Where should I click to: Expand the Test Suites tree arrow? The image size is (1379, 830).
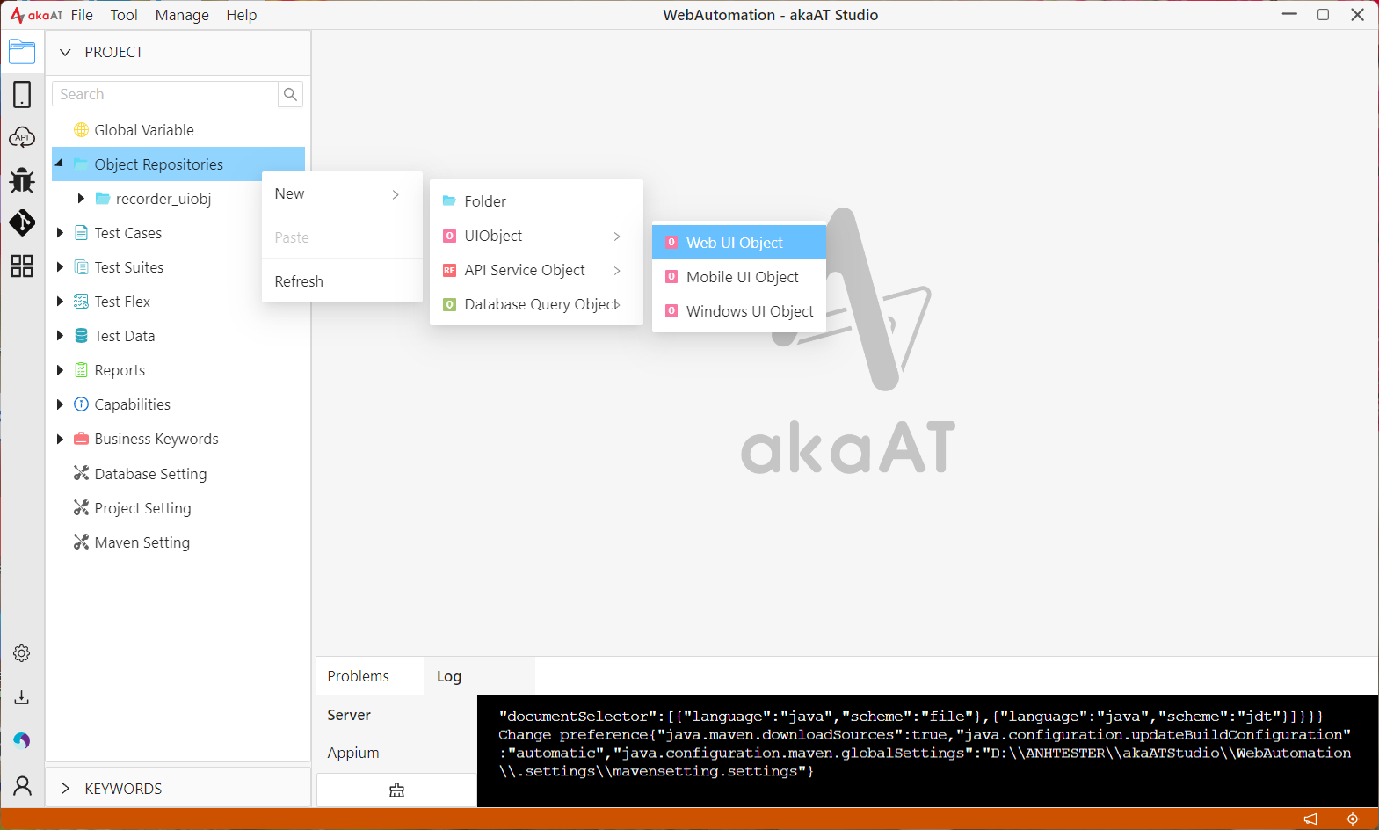(x=60, y=267)
